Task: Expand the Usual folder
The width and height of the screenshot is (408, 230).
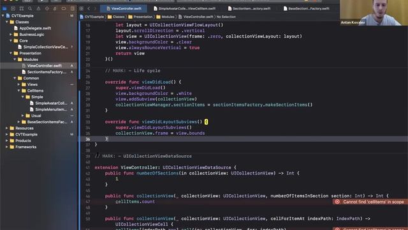Action: pyautogui.click(x=23, y=116)
